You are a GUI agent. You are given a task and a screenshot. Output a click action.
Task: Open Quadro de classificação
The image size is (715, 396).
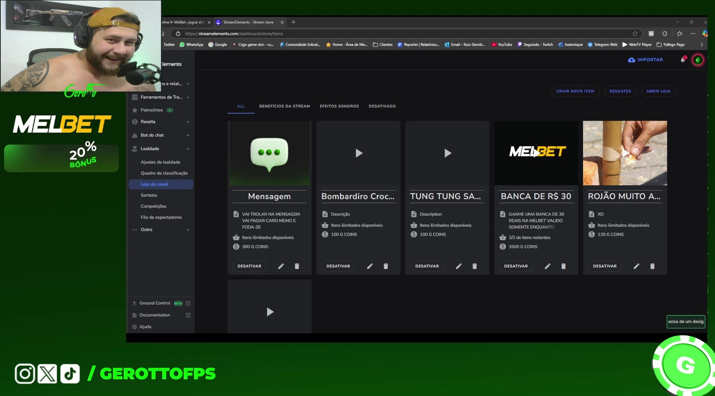(x=164, y=173)
